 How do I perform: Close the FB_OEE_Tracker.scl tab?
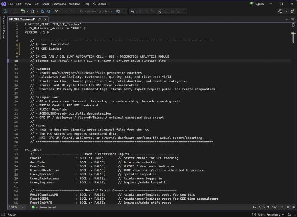pyautogui.click(x=45, y=19)
